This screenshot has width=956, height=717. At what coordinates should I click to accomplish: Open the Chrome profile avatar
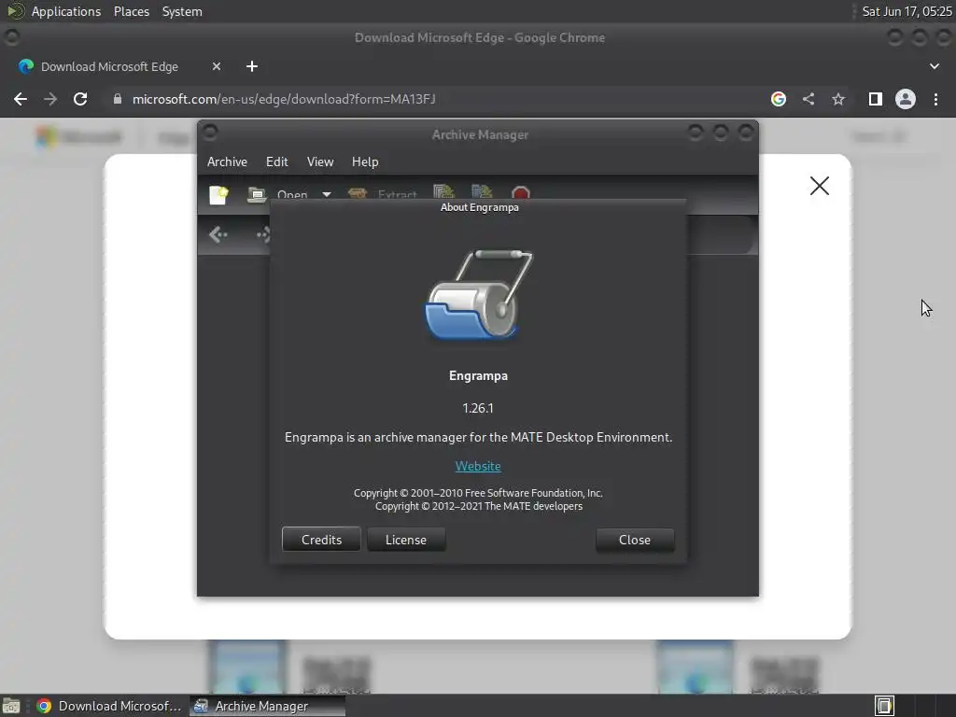(x=906, y=99)
